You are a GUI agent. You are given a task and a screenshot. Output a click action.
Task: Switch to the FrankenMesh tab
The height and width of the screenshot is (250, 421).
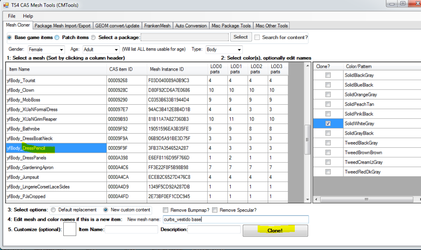tap(157, 25)
